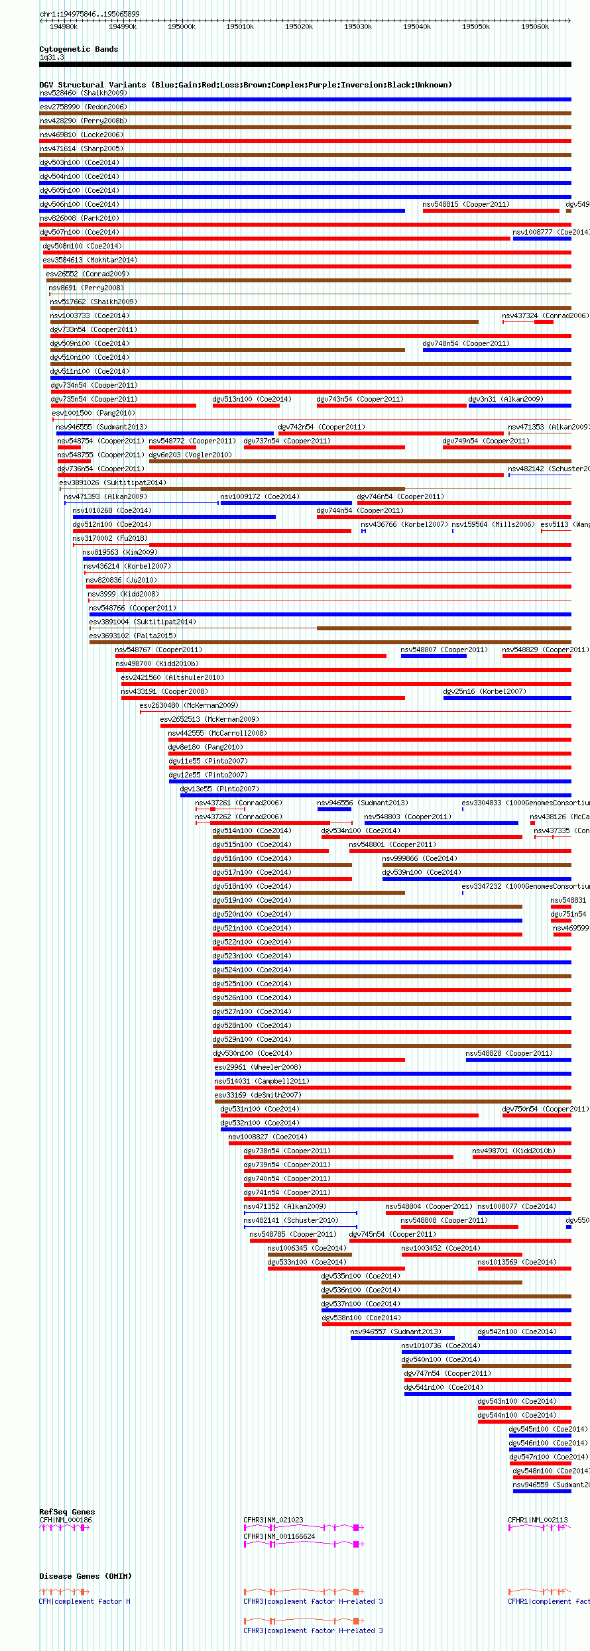Click esv3693102 (Palta2015) variant
Screen dimensions: 590x1651
pyautogui.click(x=133, y=636)
